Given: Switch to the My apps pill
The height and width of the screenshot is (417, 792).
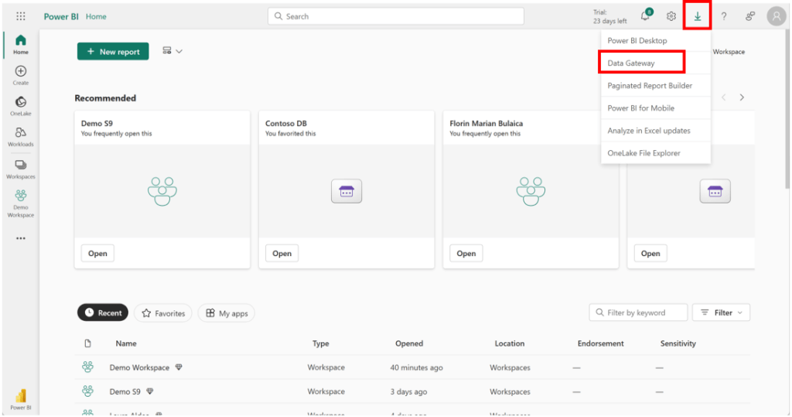Looking at the screenshot, I should pyautogui.click(x=227, y=313).
